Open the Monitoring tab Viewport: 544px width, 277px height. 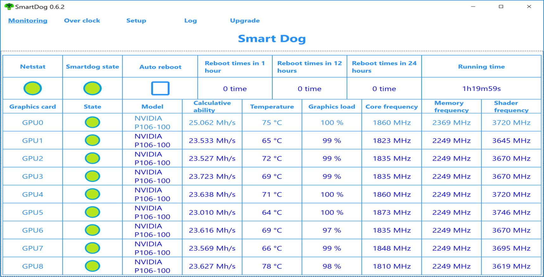(x=28, y=21)
